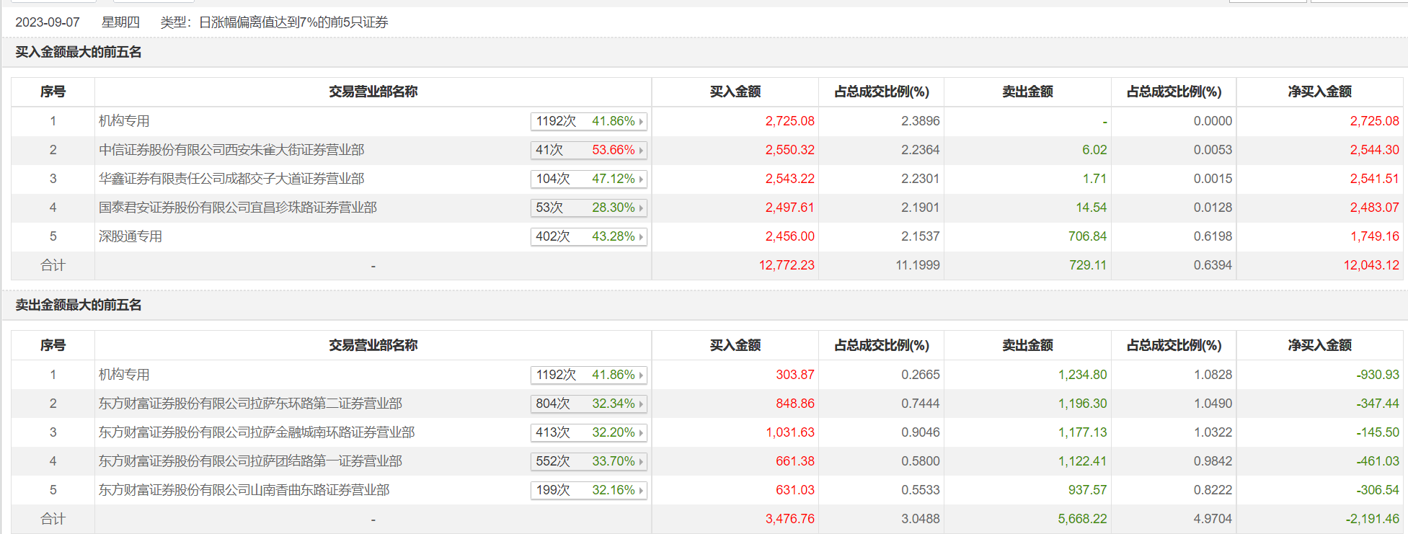Screen dimensions: 1408x534
Task: Click arrow on 413次 32.20% badge
Action: pos(641,433)
